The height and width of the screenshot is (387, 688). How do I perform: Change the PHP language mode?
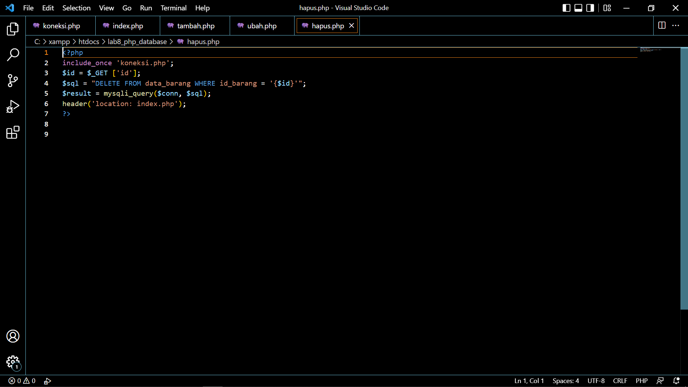pyautogui.click(x=642, y=381)
